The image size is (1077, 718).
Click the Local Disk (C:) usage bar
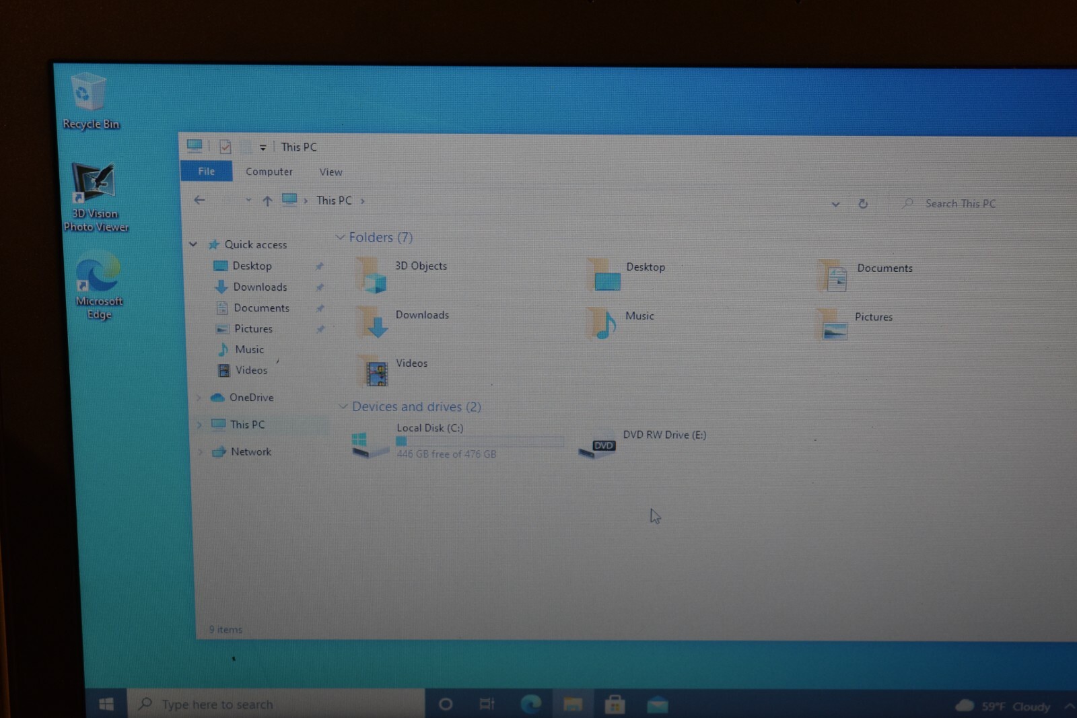[x=479, y=441]
